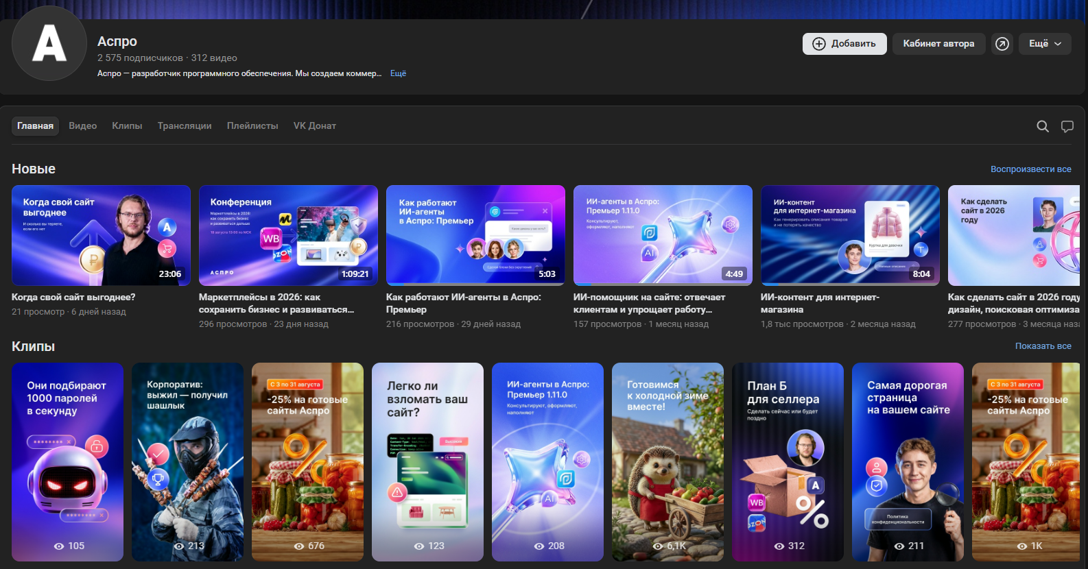The width and height of the screenshot is (1088, 569).
Task: Open the title link "Как сделать сайт в 2026 году"
Action: pyautogui.click(x=1014, y=304)
